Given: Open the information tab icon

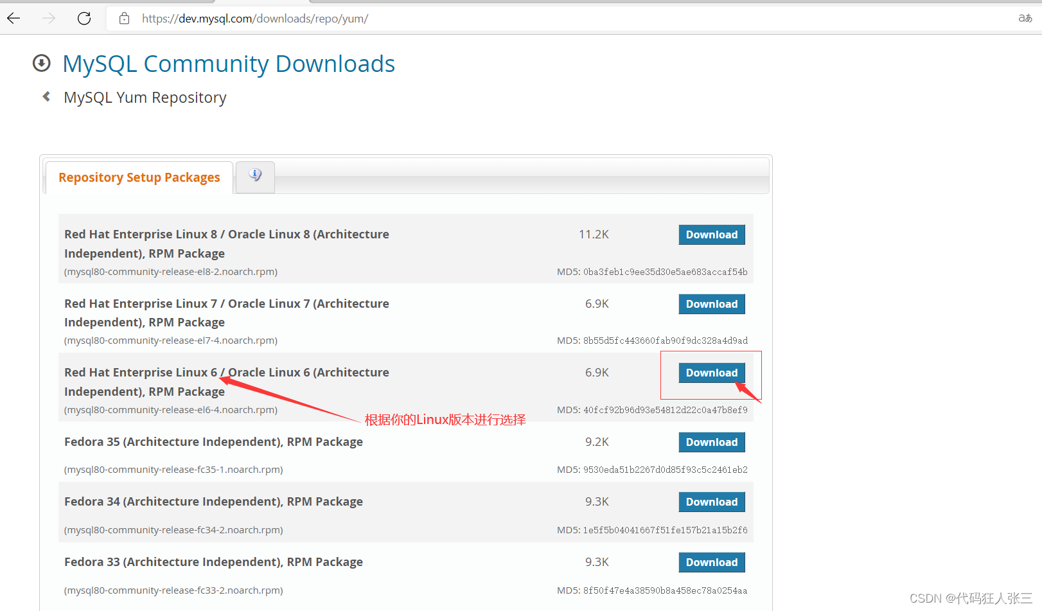Looking at the screenshot, I should (x=255, y=176).
